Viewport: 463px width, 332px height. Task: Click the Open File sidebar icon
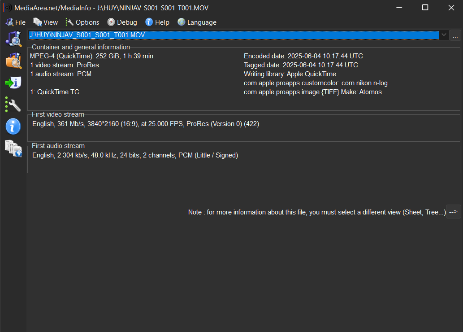(x=13, y=39)
